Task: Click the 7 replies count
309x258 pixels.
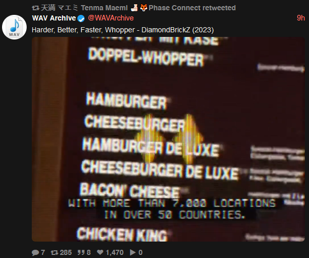Action: [43, 252]
